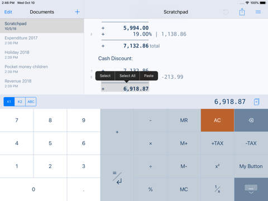
Task: Tap the -213.99 side value
Action: pyautogui.click(x=173, y=77)
